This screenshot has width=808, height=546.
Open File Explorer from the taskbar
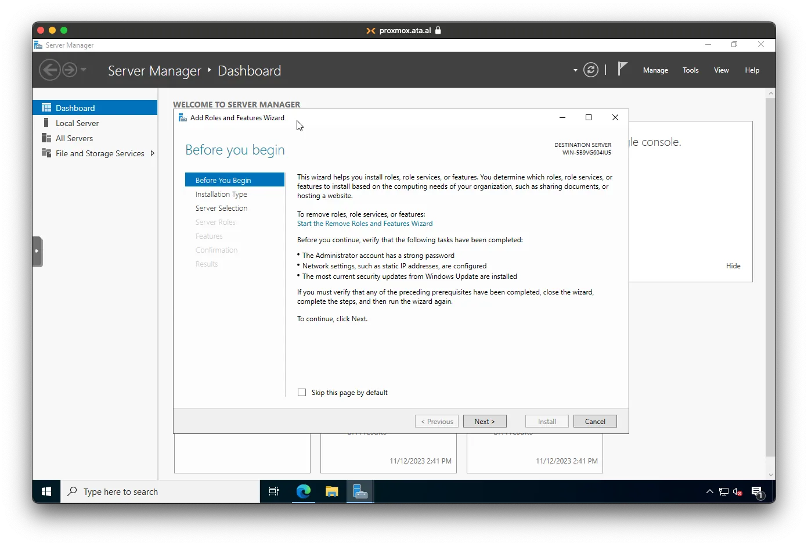click(x=331, y=491)
